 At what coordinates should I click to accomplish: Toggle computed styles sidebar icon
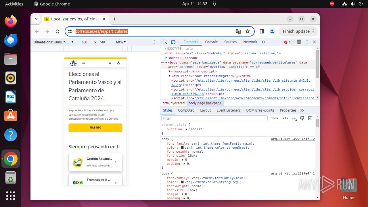[310, 118]
